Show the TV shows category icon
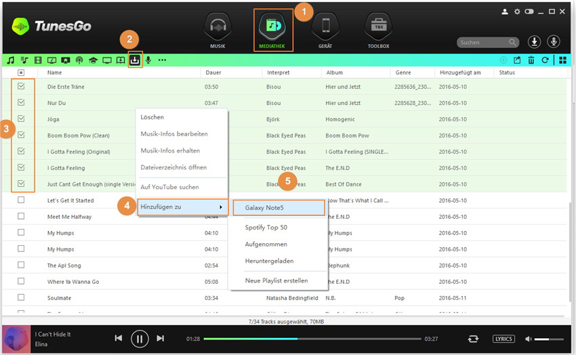The image size is (576, 355). click(x=107, y=60)
